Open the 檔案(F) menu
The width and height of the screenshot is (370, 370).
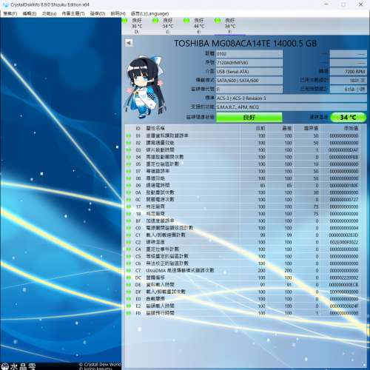[x=10, y=13]
